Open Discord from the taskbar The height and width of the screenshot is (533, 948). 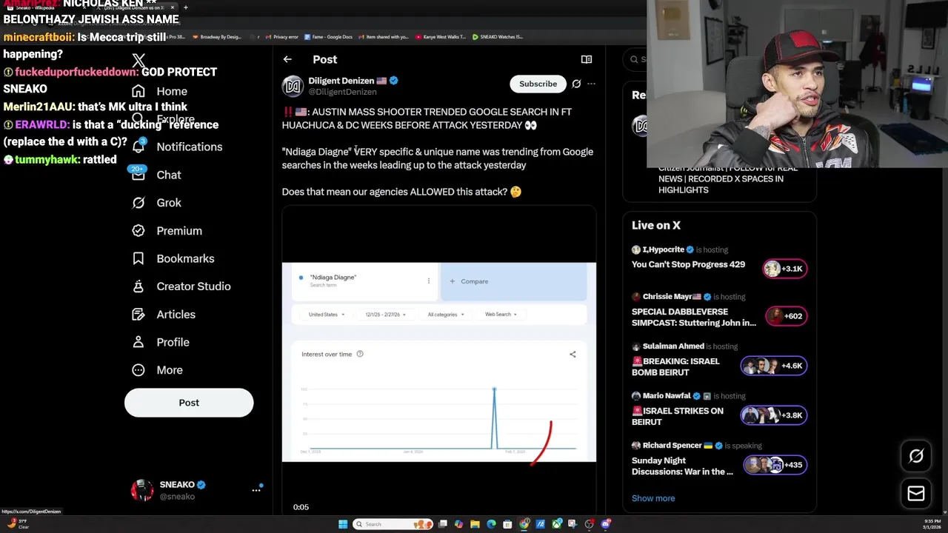pyautogui.click(x=606, y=524)
